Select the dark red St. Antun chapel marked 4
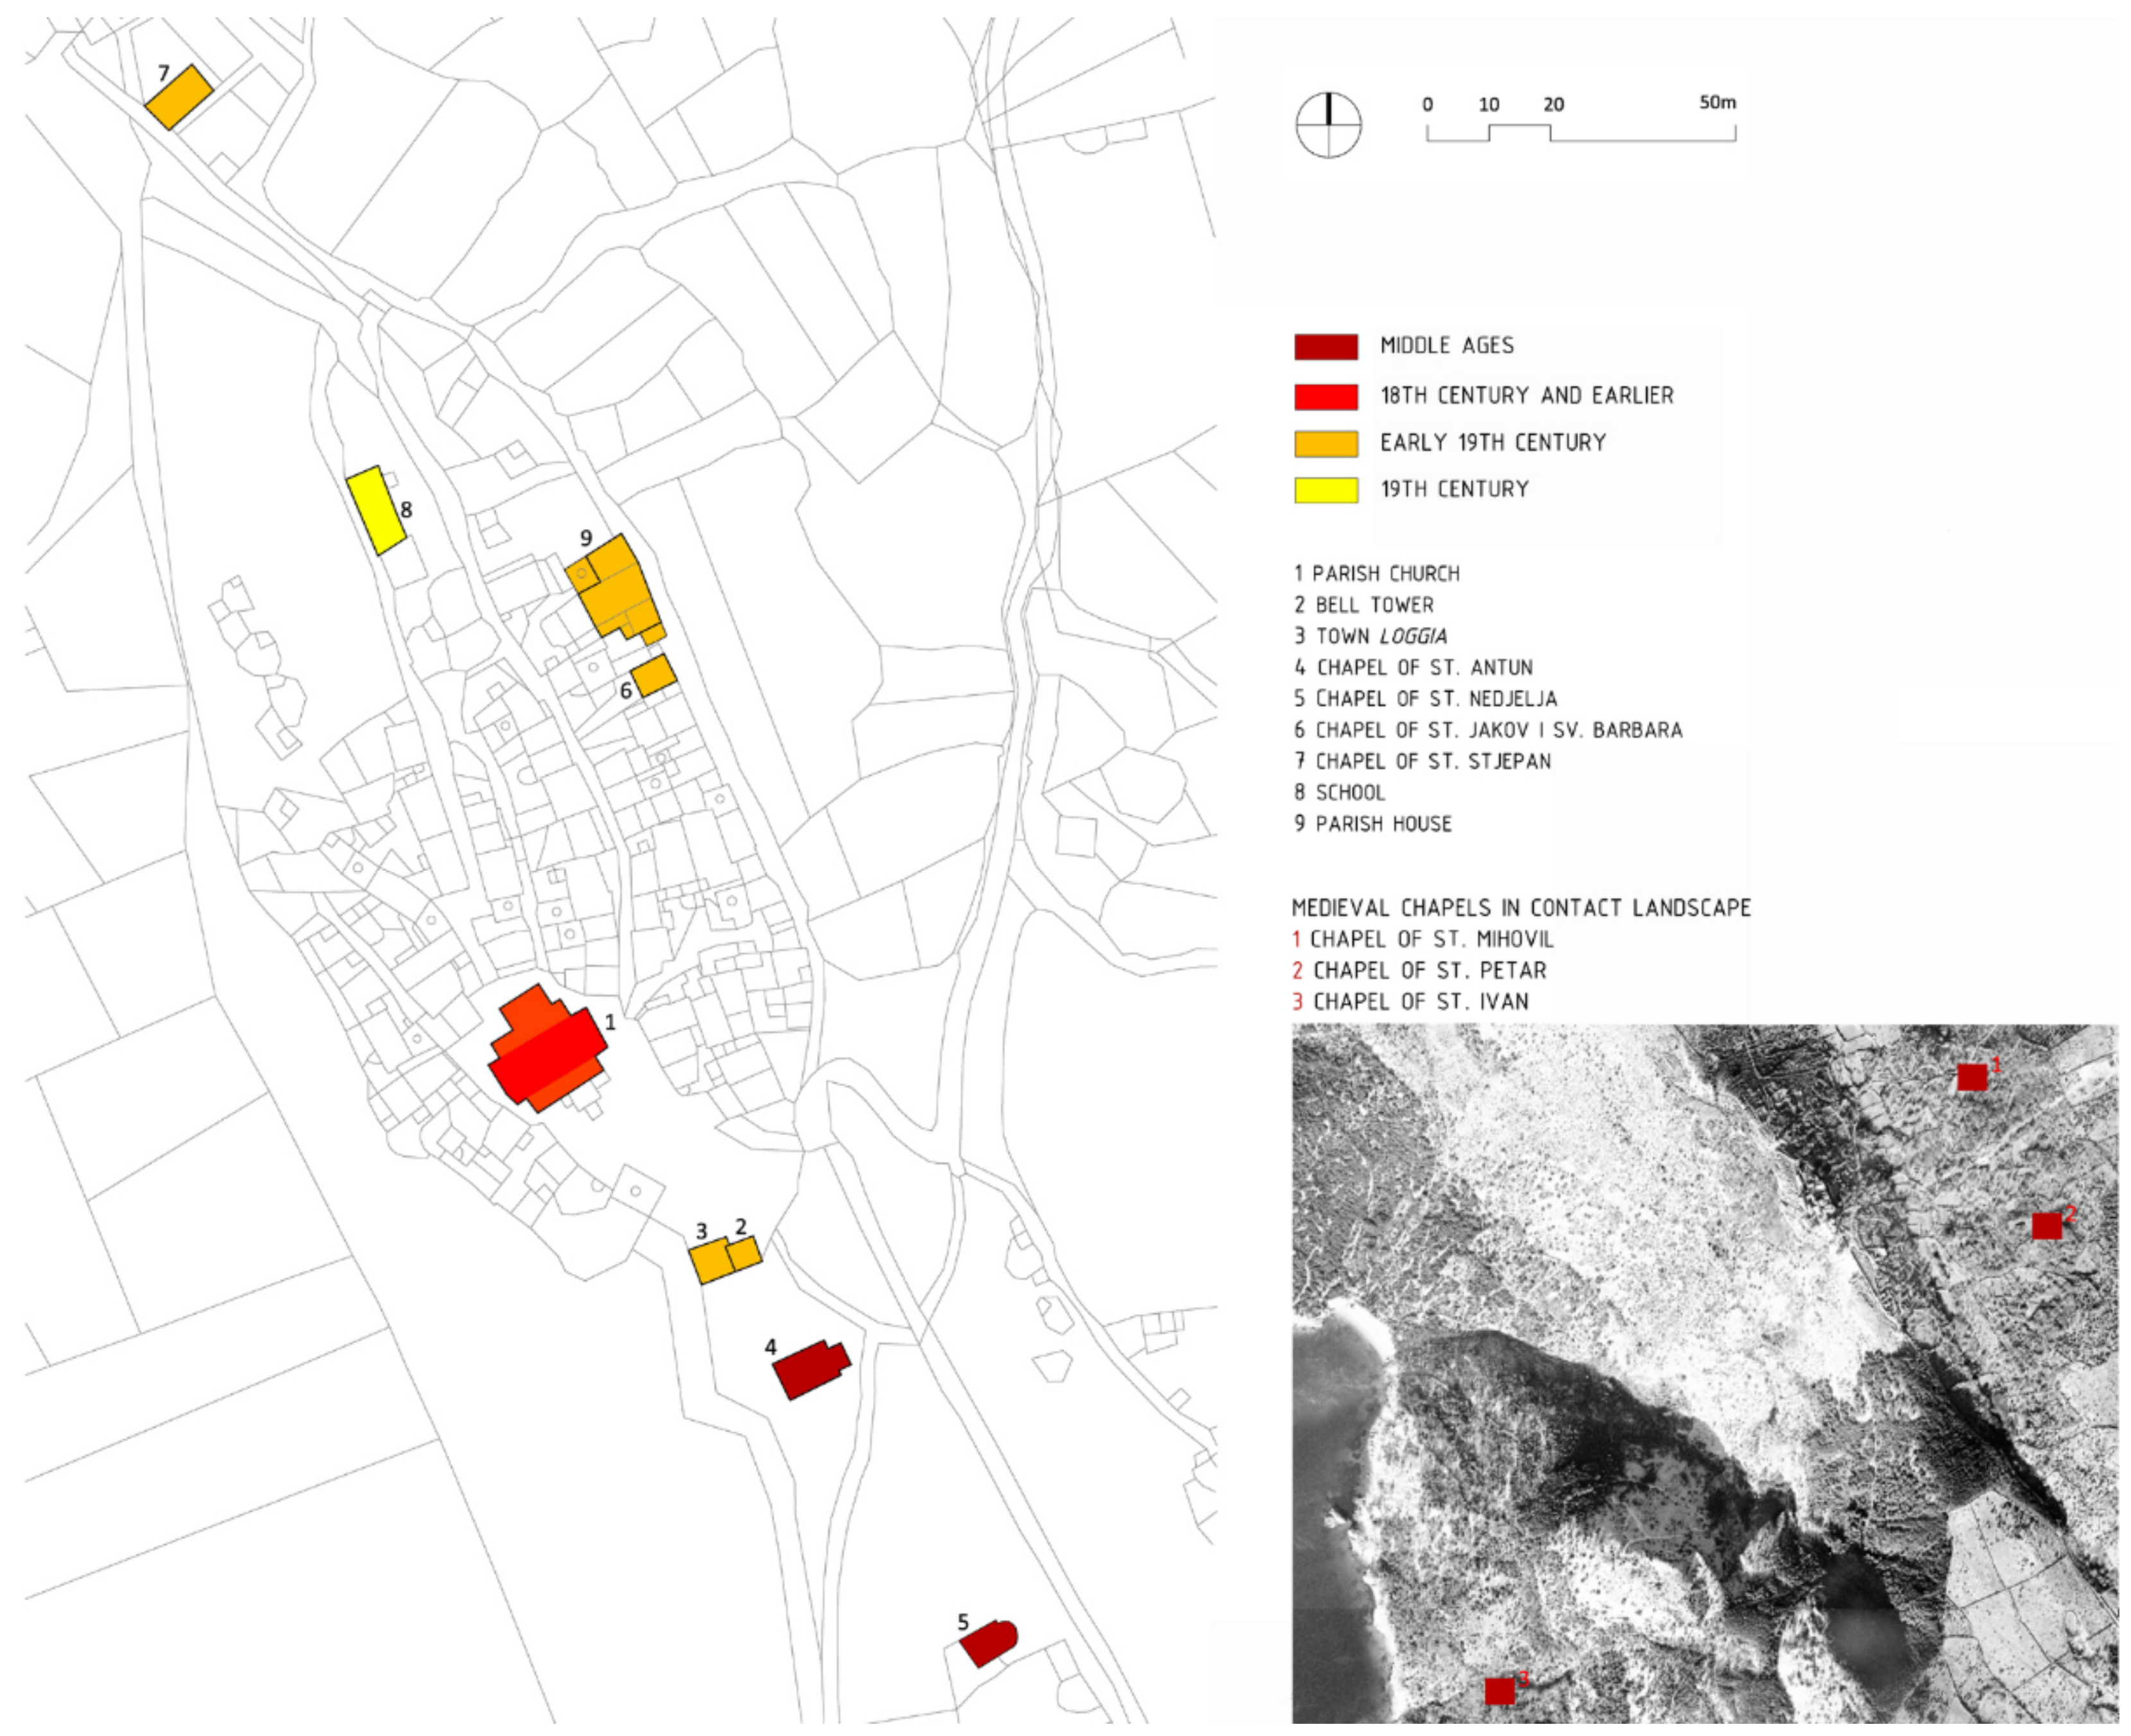 point(809,1369)
